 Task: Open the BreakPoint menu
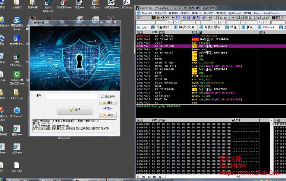click(271, 13)
